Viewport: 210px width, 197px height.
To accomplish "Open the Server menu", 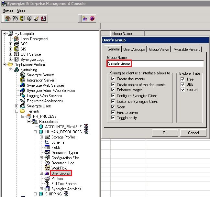I will 8,11.
